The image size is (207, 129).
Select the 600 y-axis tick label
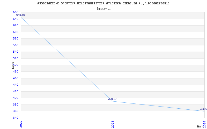click(16, 32)
